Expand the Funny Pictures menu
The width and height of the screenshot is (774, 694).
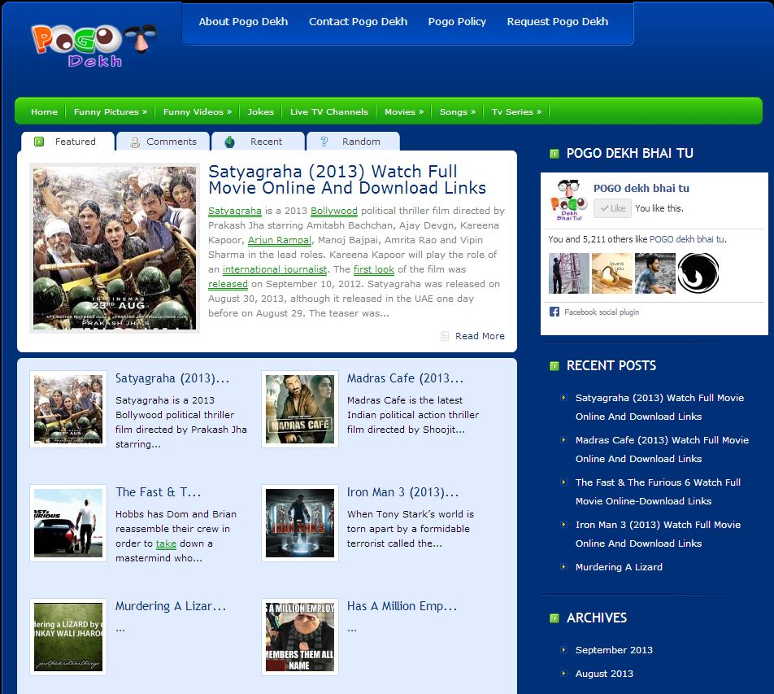pyautogui.click(x=110, y=112)
